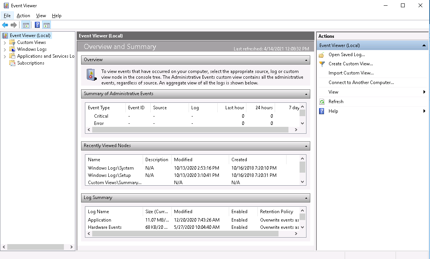This screenshot has height=259, width=430.
Task: Select the Hardware Events log row
Action: (x=192, y=227)
